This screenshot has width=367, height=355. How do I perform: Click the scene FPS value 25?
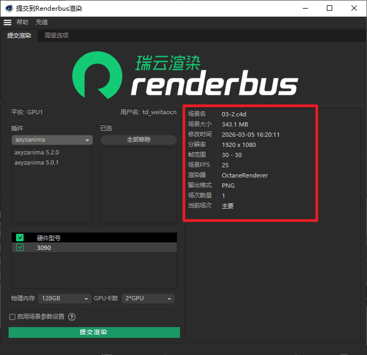(225, 165)
